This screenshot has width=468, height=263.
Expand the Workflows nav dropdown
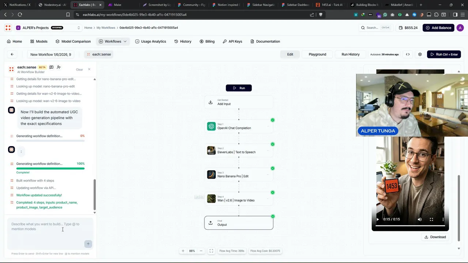pyautogui.click(x=113, y=41)
